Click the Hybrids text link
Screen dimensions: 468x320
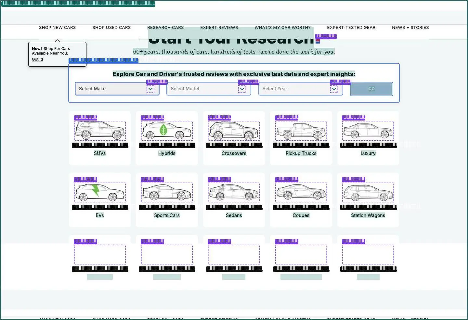coord(167,153)
